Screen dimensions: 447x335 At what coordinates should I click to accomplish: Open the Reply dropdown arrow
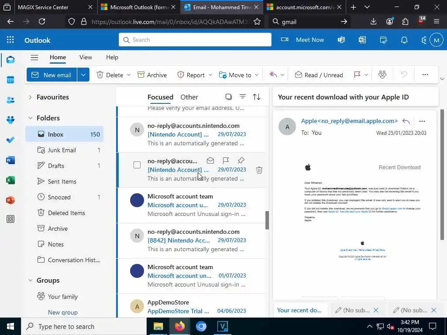click(x=282, y=75)
